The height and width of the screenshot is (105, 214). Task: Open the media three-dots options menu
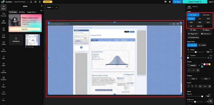[x=41, y=11]
